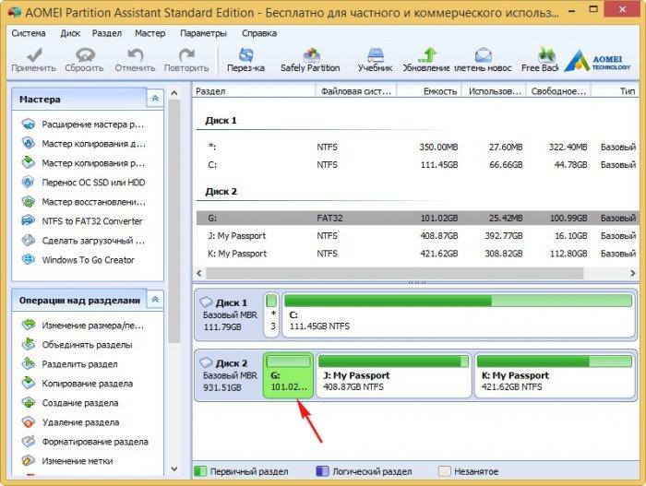Select K: My Passport block in disk map
Image resolution: width=646 pixels, height=486 pixels.
(x=554, y=375)
